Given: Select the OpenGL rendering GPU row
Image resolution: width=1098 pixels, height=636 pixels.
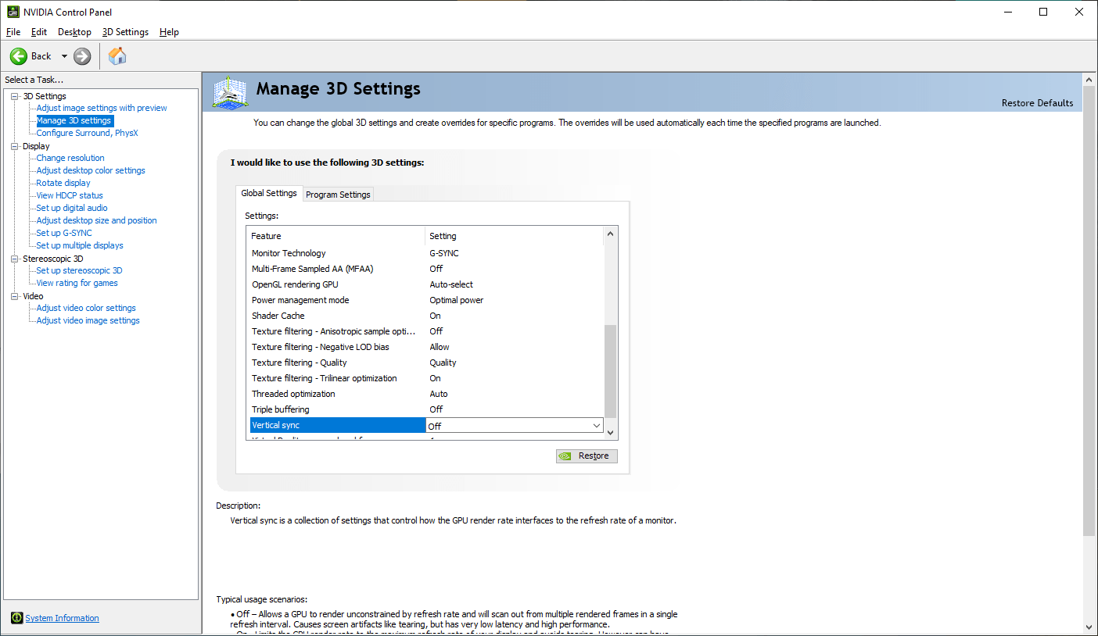Looking at the screenshot, I should tap(426, 284).
